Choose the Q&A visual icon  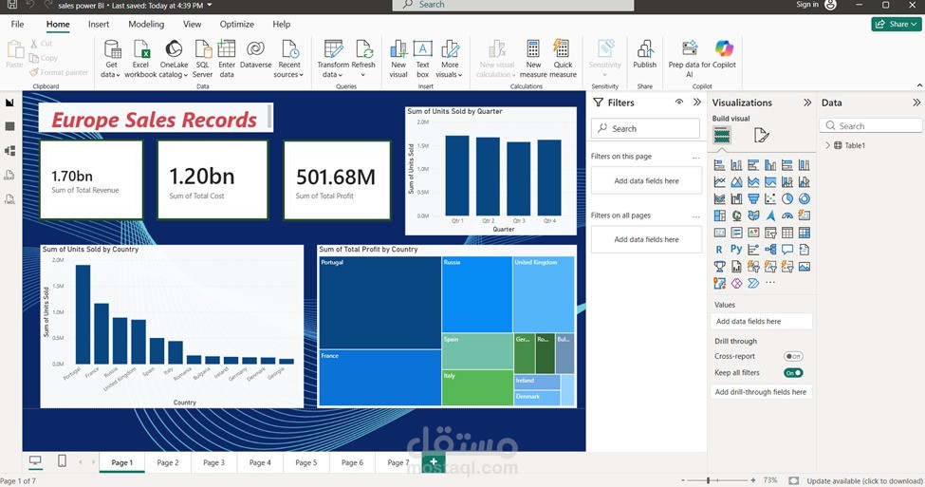[787, 250]
